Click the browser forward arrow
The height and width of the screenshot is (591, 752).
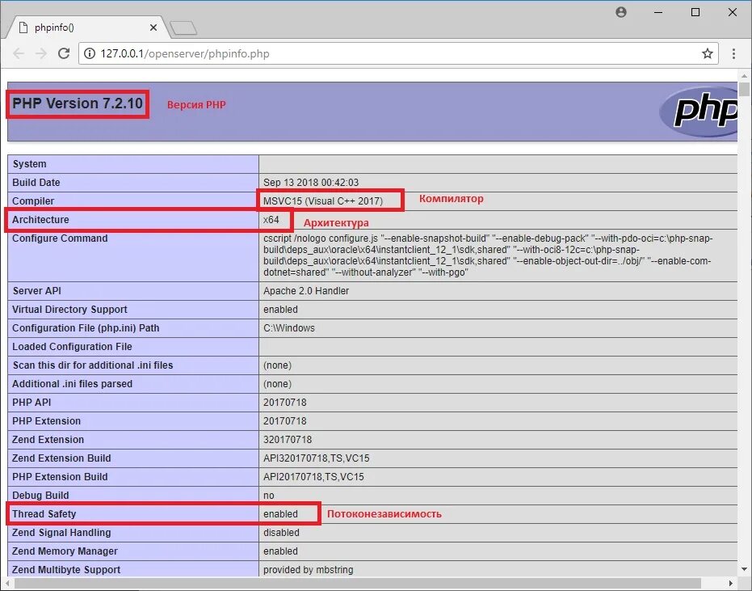[41, 53]
